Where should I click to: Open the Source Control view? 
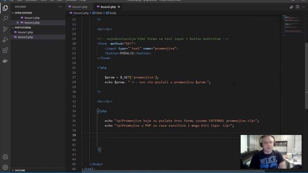click(x=5, y=29)
